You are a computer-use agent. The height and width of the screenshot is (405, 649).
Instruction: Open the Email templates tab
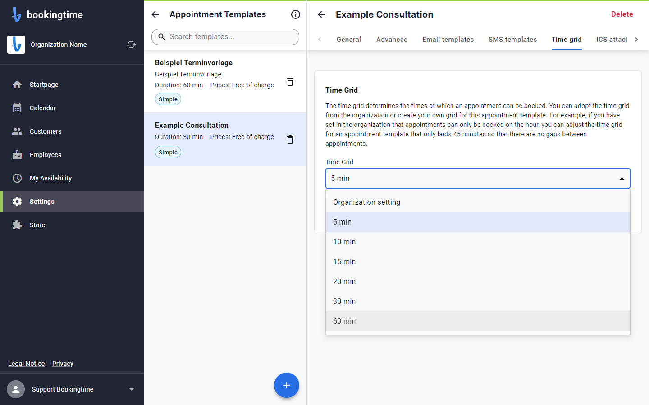coord(448,40)
